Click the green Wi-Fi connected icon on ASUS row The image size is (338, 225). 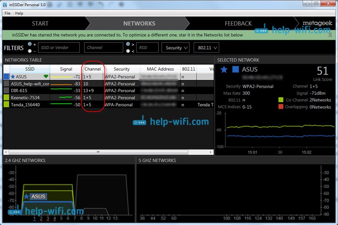pyautogui.click(x=46, y=76)
